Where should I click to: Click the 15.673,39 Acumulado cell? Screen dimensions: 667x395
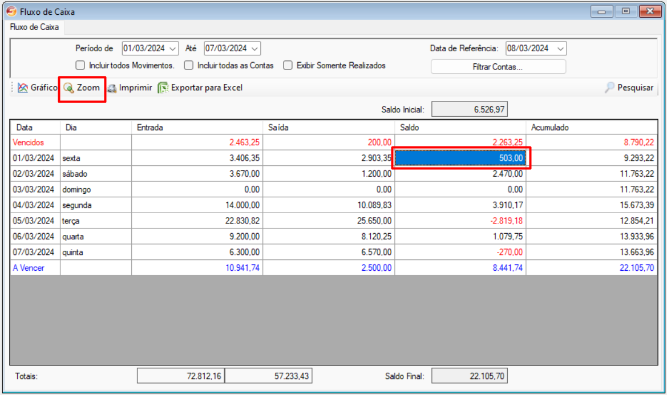592,205
